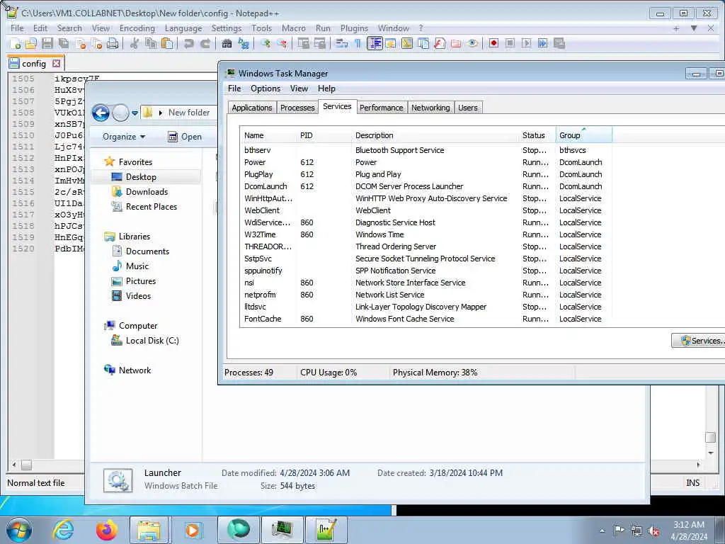
Task: Sort services by the PID column header
Action: [323, 135]
